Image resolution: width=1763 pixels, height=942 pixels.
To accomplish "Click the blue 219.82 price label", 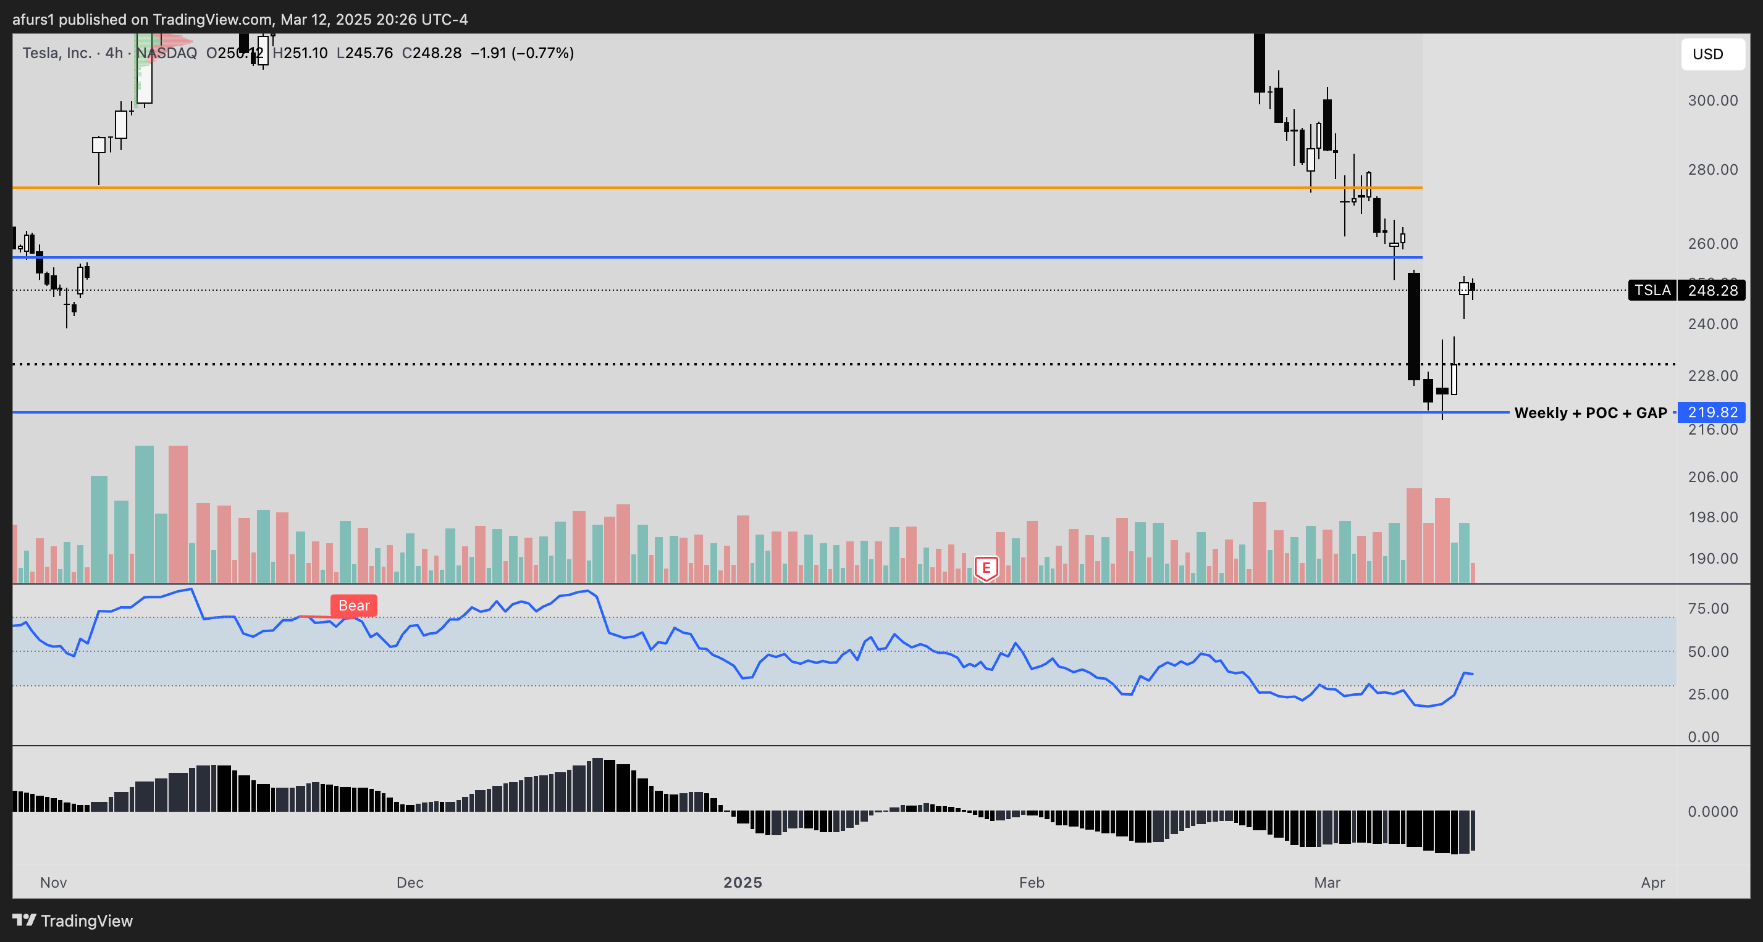I will pos(1712,412).
